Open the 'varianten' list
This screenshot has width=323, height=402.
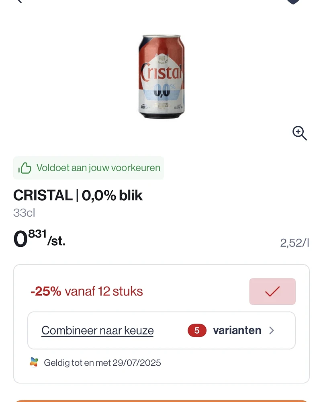(237, 330)
